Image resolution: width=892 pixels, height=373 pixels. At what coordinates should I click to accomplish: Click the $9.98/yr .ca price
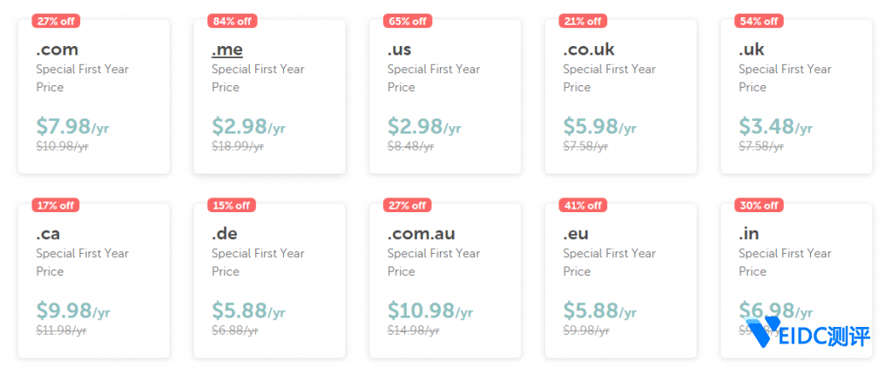click(x=73, y=311)
